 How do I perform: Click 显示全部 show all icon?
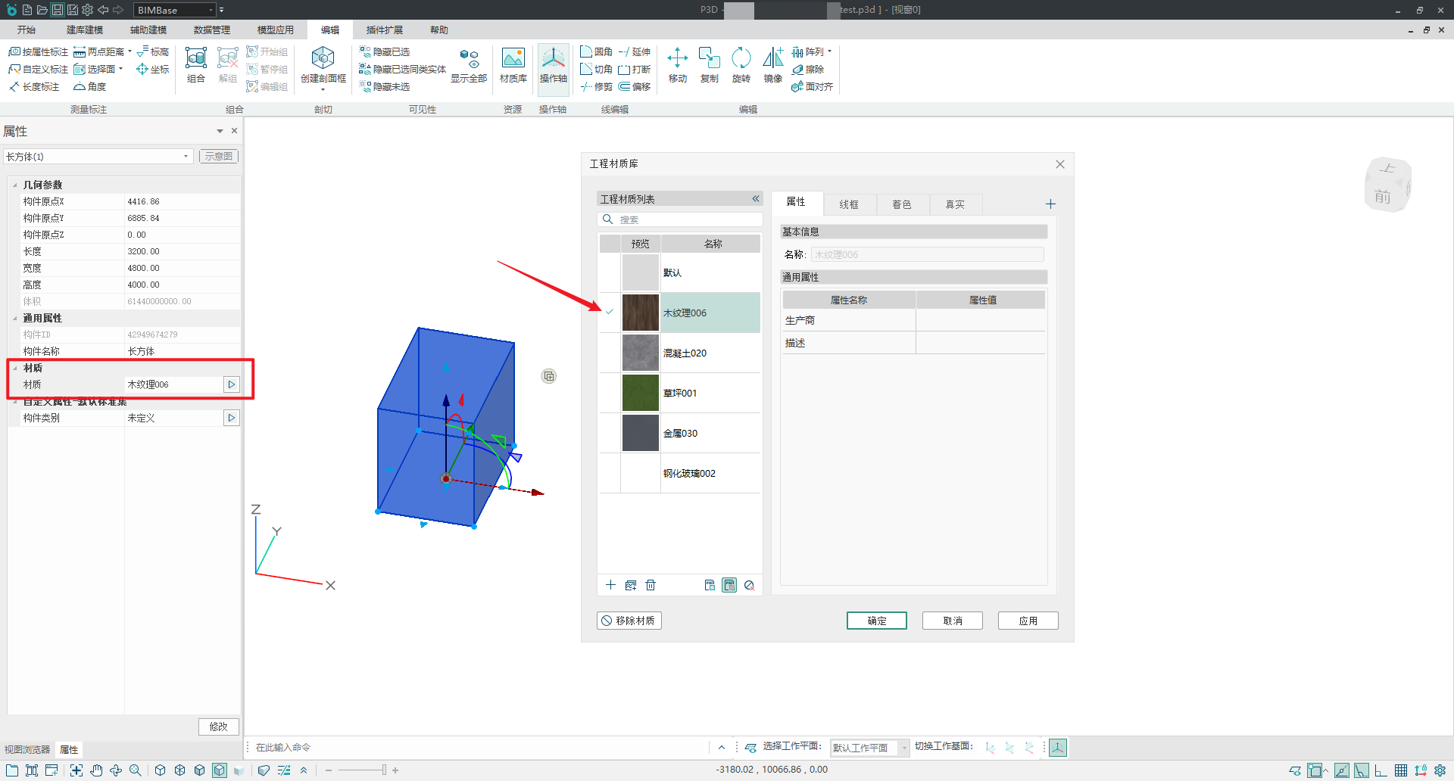coord(469,64)
